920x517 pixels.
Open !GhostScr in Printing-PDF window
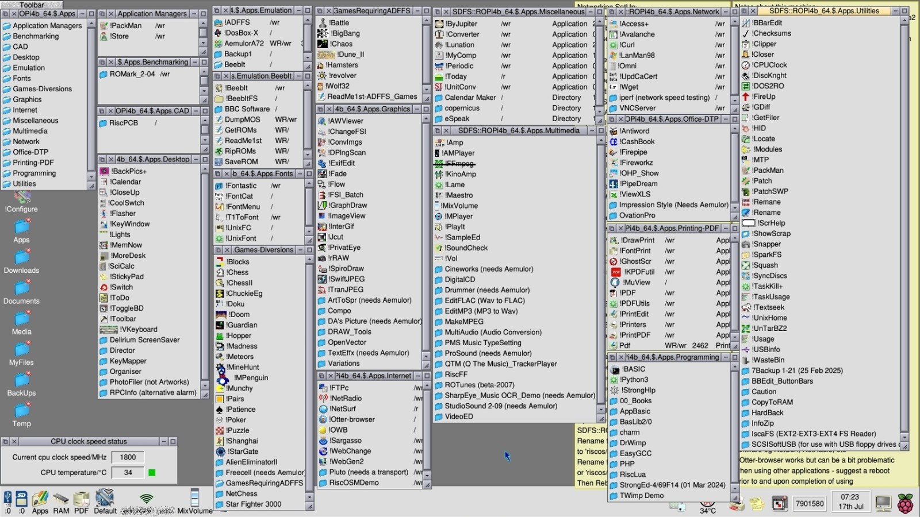pyautogui.click(x=630, y=261)
